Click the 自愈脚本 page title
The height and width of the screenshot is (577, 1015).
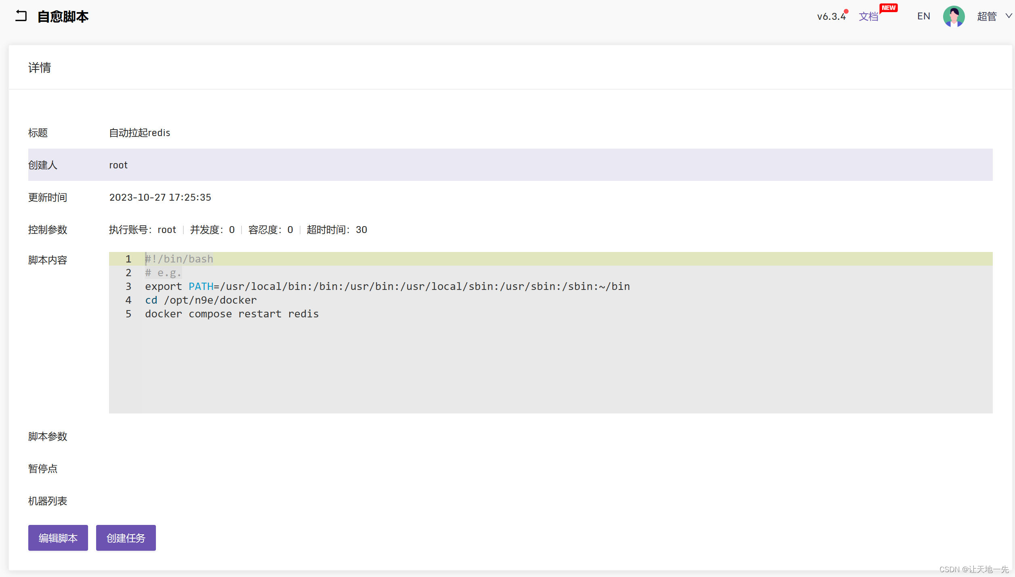[x=63, y=17]
